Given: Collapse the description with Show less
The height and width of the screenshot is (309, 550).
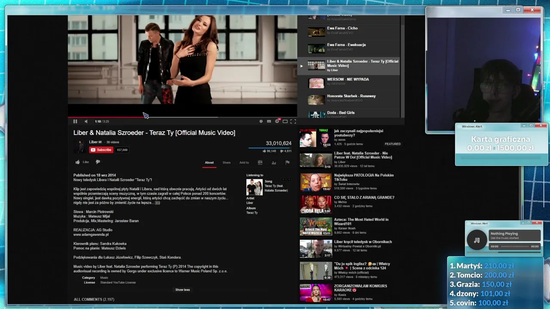Looking at the screenshot, I should click(183, 290).
